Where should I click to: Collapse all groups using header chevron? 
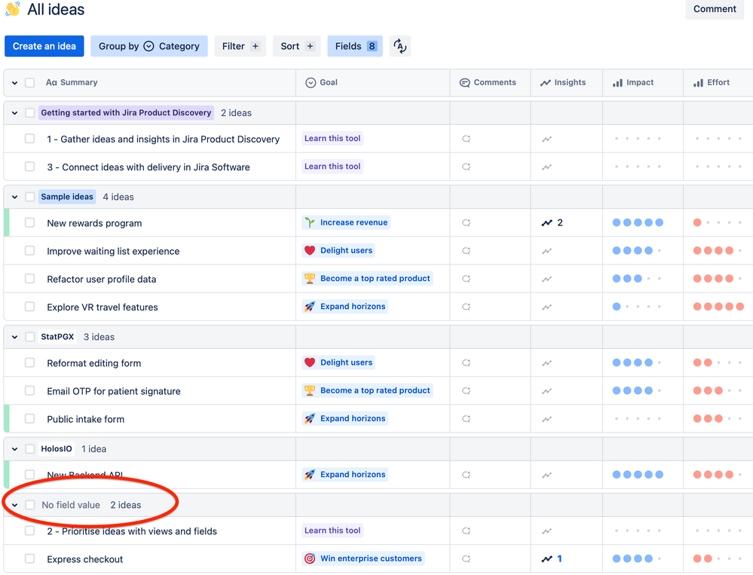15,83
